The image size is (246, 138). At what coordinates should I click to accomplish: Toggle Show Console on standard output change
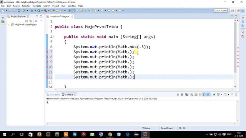click(204, 95)
